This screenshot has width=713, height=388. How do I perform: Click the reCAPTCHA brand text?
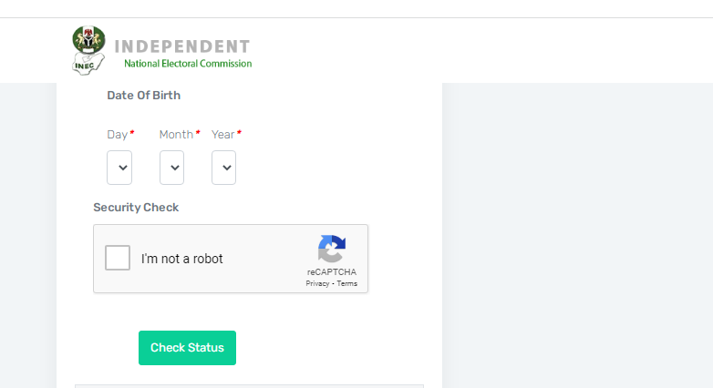click(332, 271)
